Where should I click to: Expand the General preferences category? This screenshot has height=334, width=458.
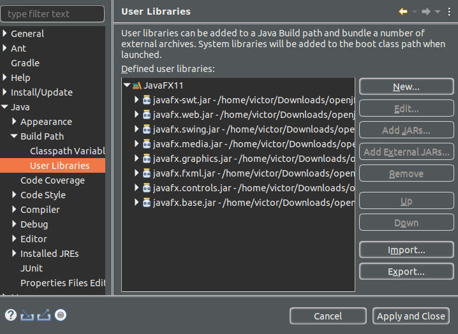click(x=4, y=33)
